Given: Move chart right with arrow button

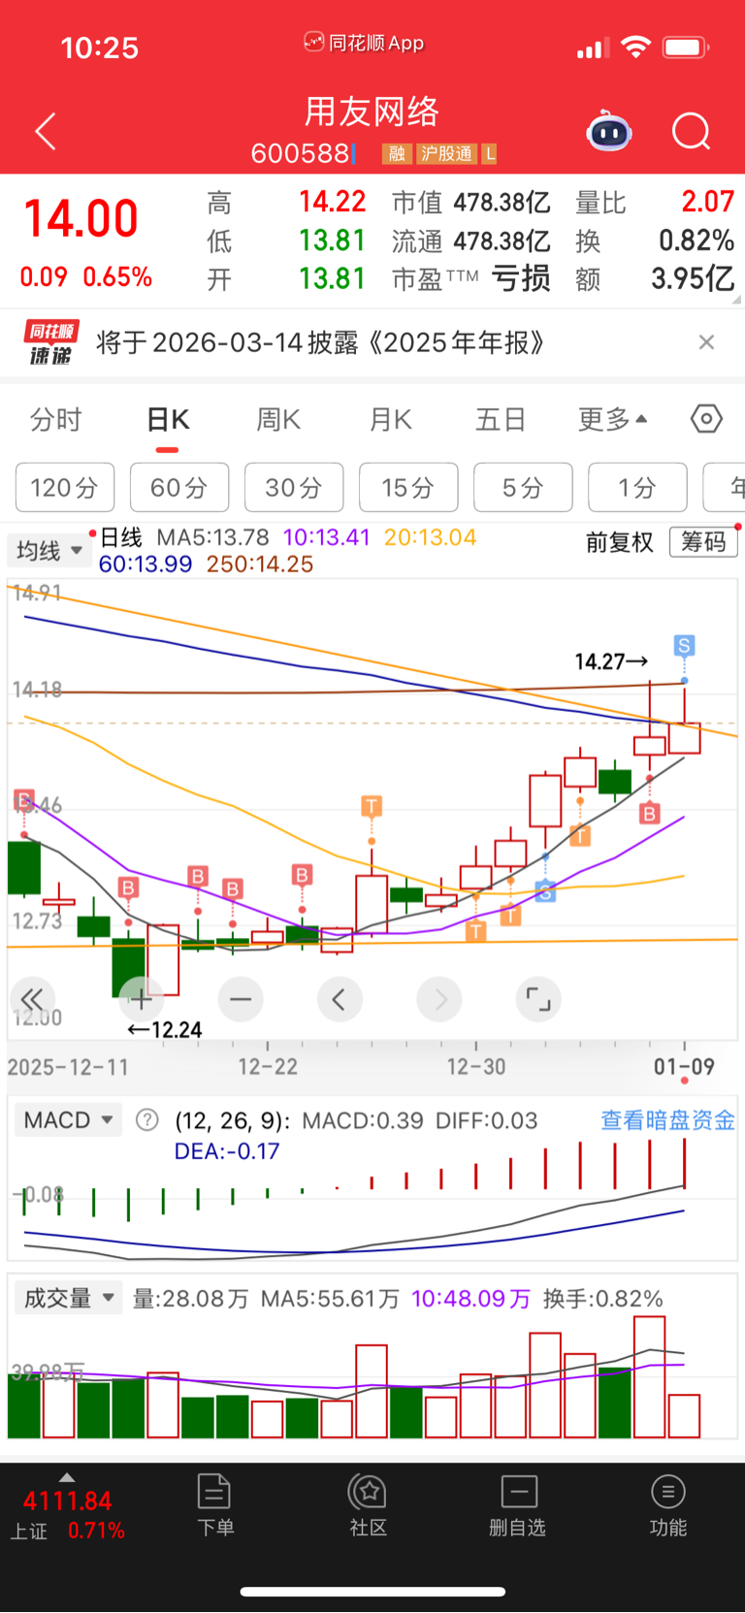Looking at the screenshot, I should 439,999.
